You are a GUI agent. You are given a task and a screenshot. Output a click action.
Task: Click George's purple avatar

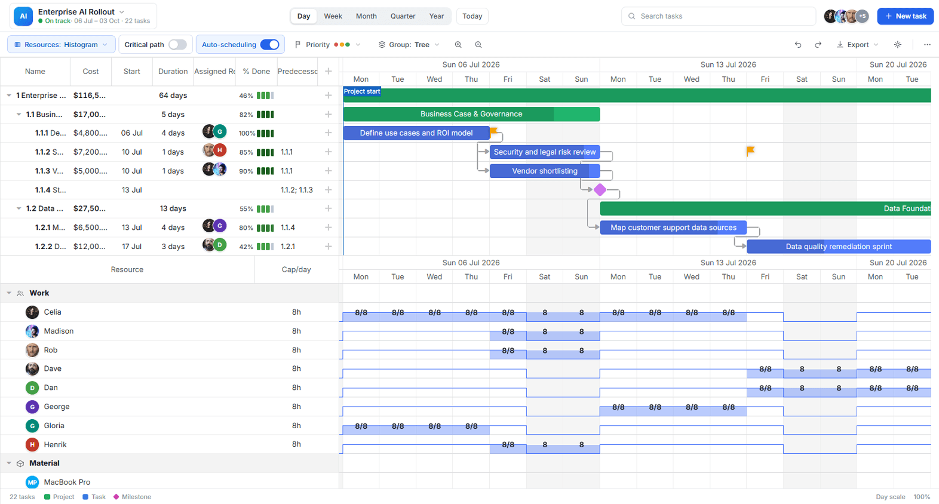point(32,407)
